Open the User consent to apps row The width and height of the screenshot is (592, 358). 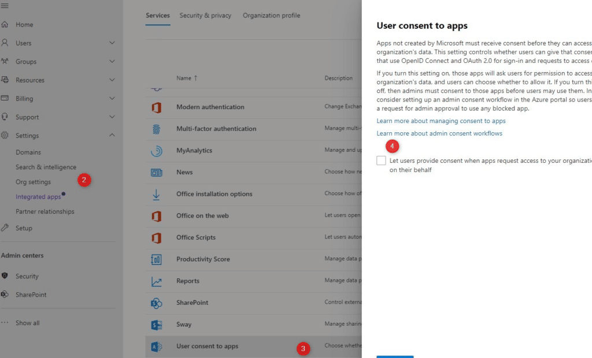coord(254,346)
